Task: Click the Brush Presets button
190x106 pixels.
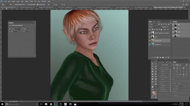Action: tap(165, 65)
